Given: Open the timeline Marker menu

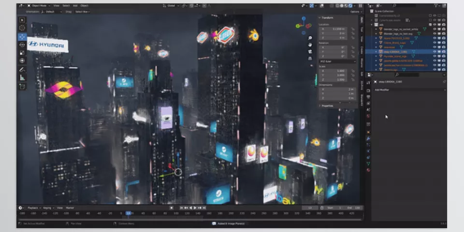Looking at the screenshot, I should pos(70,208).
